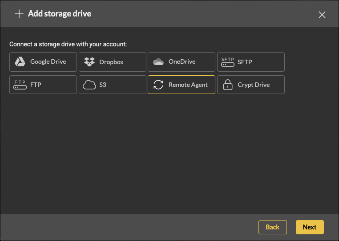The width and height of the screenshot is (339, 241).
Task: Click the Google Drive triangle logo icon
Action: [x=20, y=62]
